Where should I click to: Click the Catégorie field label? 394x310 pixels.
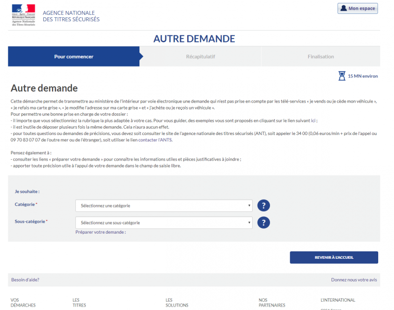point(26,205)
